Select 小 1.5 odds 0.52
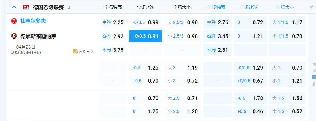The width and height of the screenshot is (316, 121). point(287,111)
